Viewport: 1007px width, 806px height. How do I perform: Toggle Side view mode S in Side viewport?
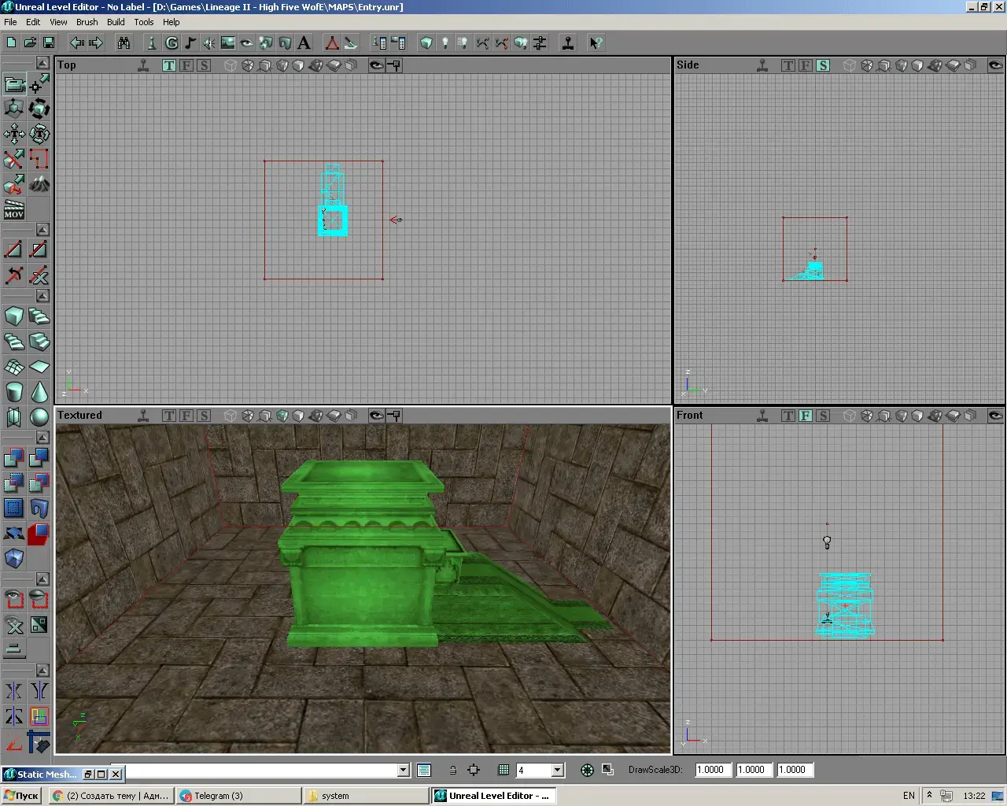[x=823, y=65]
